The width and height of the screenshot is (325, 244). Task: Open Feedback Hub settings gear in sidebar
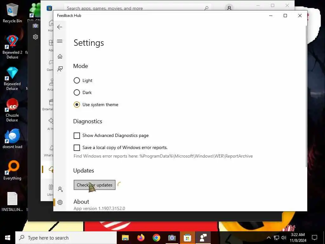[x=60, y=202]
